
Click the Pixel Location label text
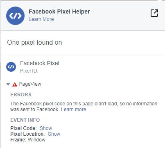click(27, 134)
